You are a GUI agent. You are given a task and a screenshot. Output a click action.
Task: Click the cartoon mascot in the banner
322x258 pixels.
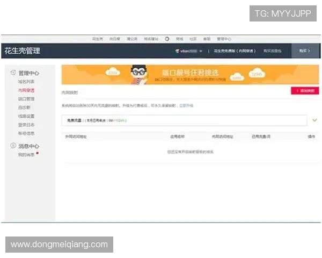139,75
